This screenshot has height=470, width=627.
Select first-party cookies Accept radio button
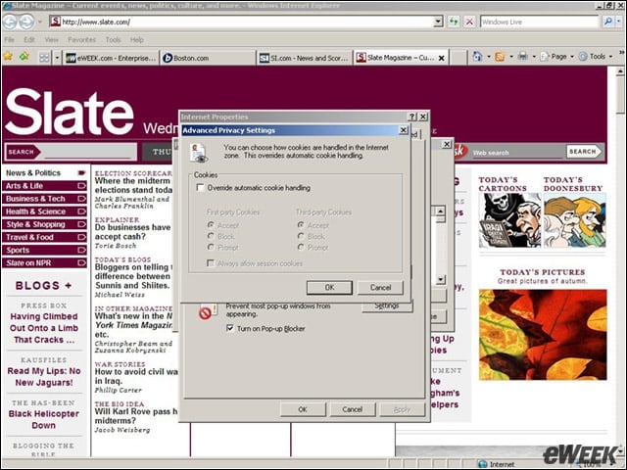(211, 225)
